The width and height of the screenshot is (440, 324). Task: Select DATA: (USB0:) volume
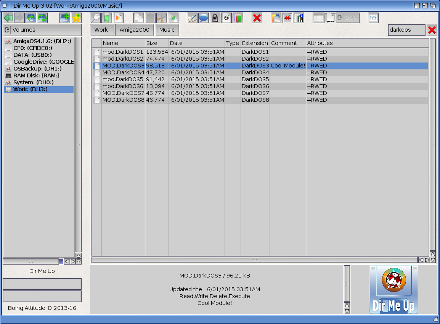pos(39,55)
